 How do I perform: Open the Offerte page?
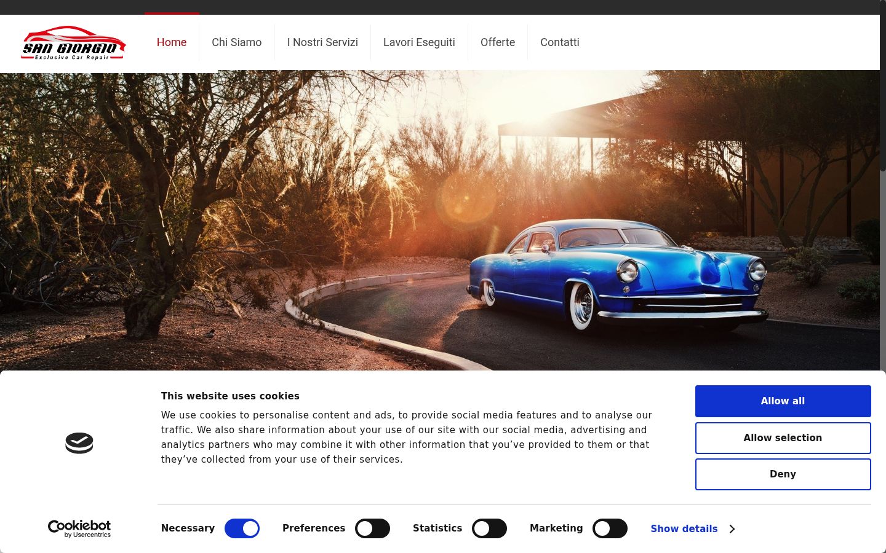(498, 42)
